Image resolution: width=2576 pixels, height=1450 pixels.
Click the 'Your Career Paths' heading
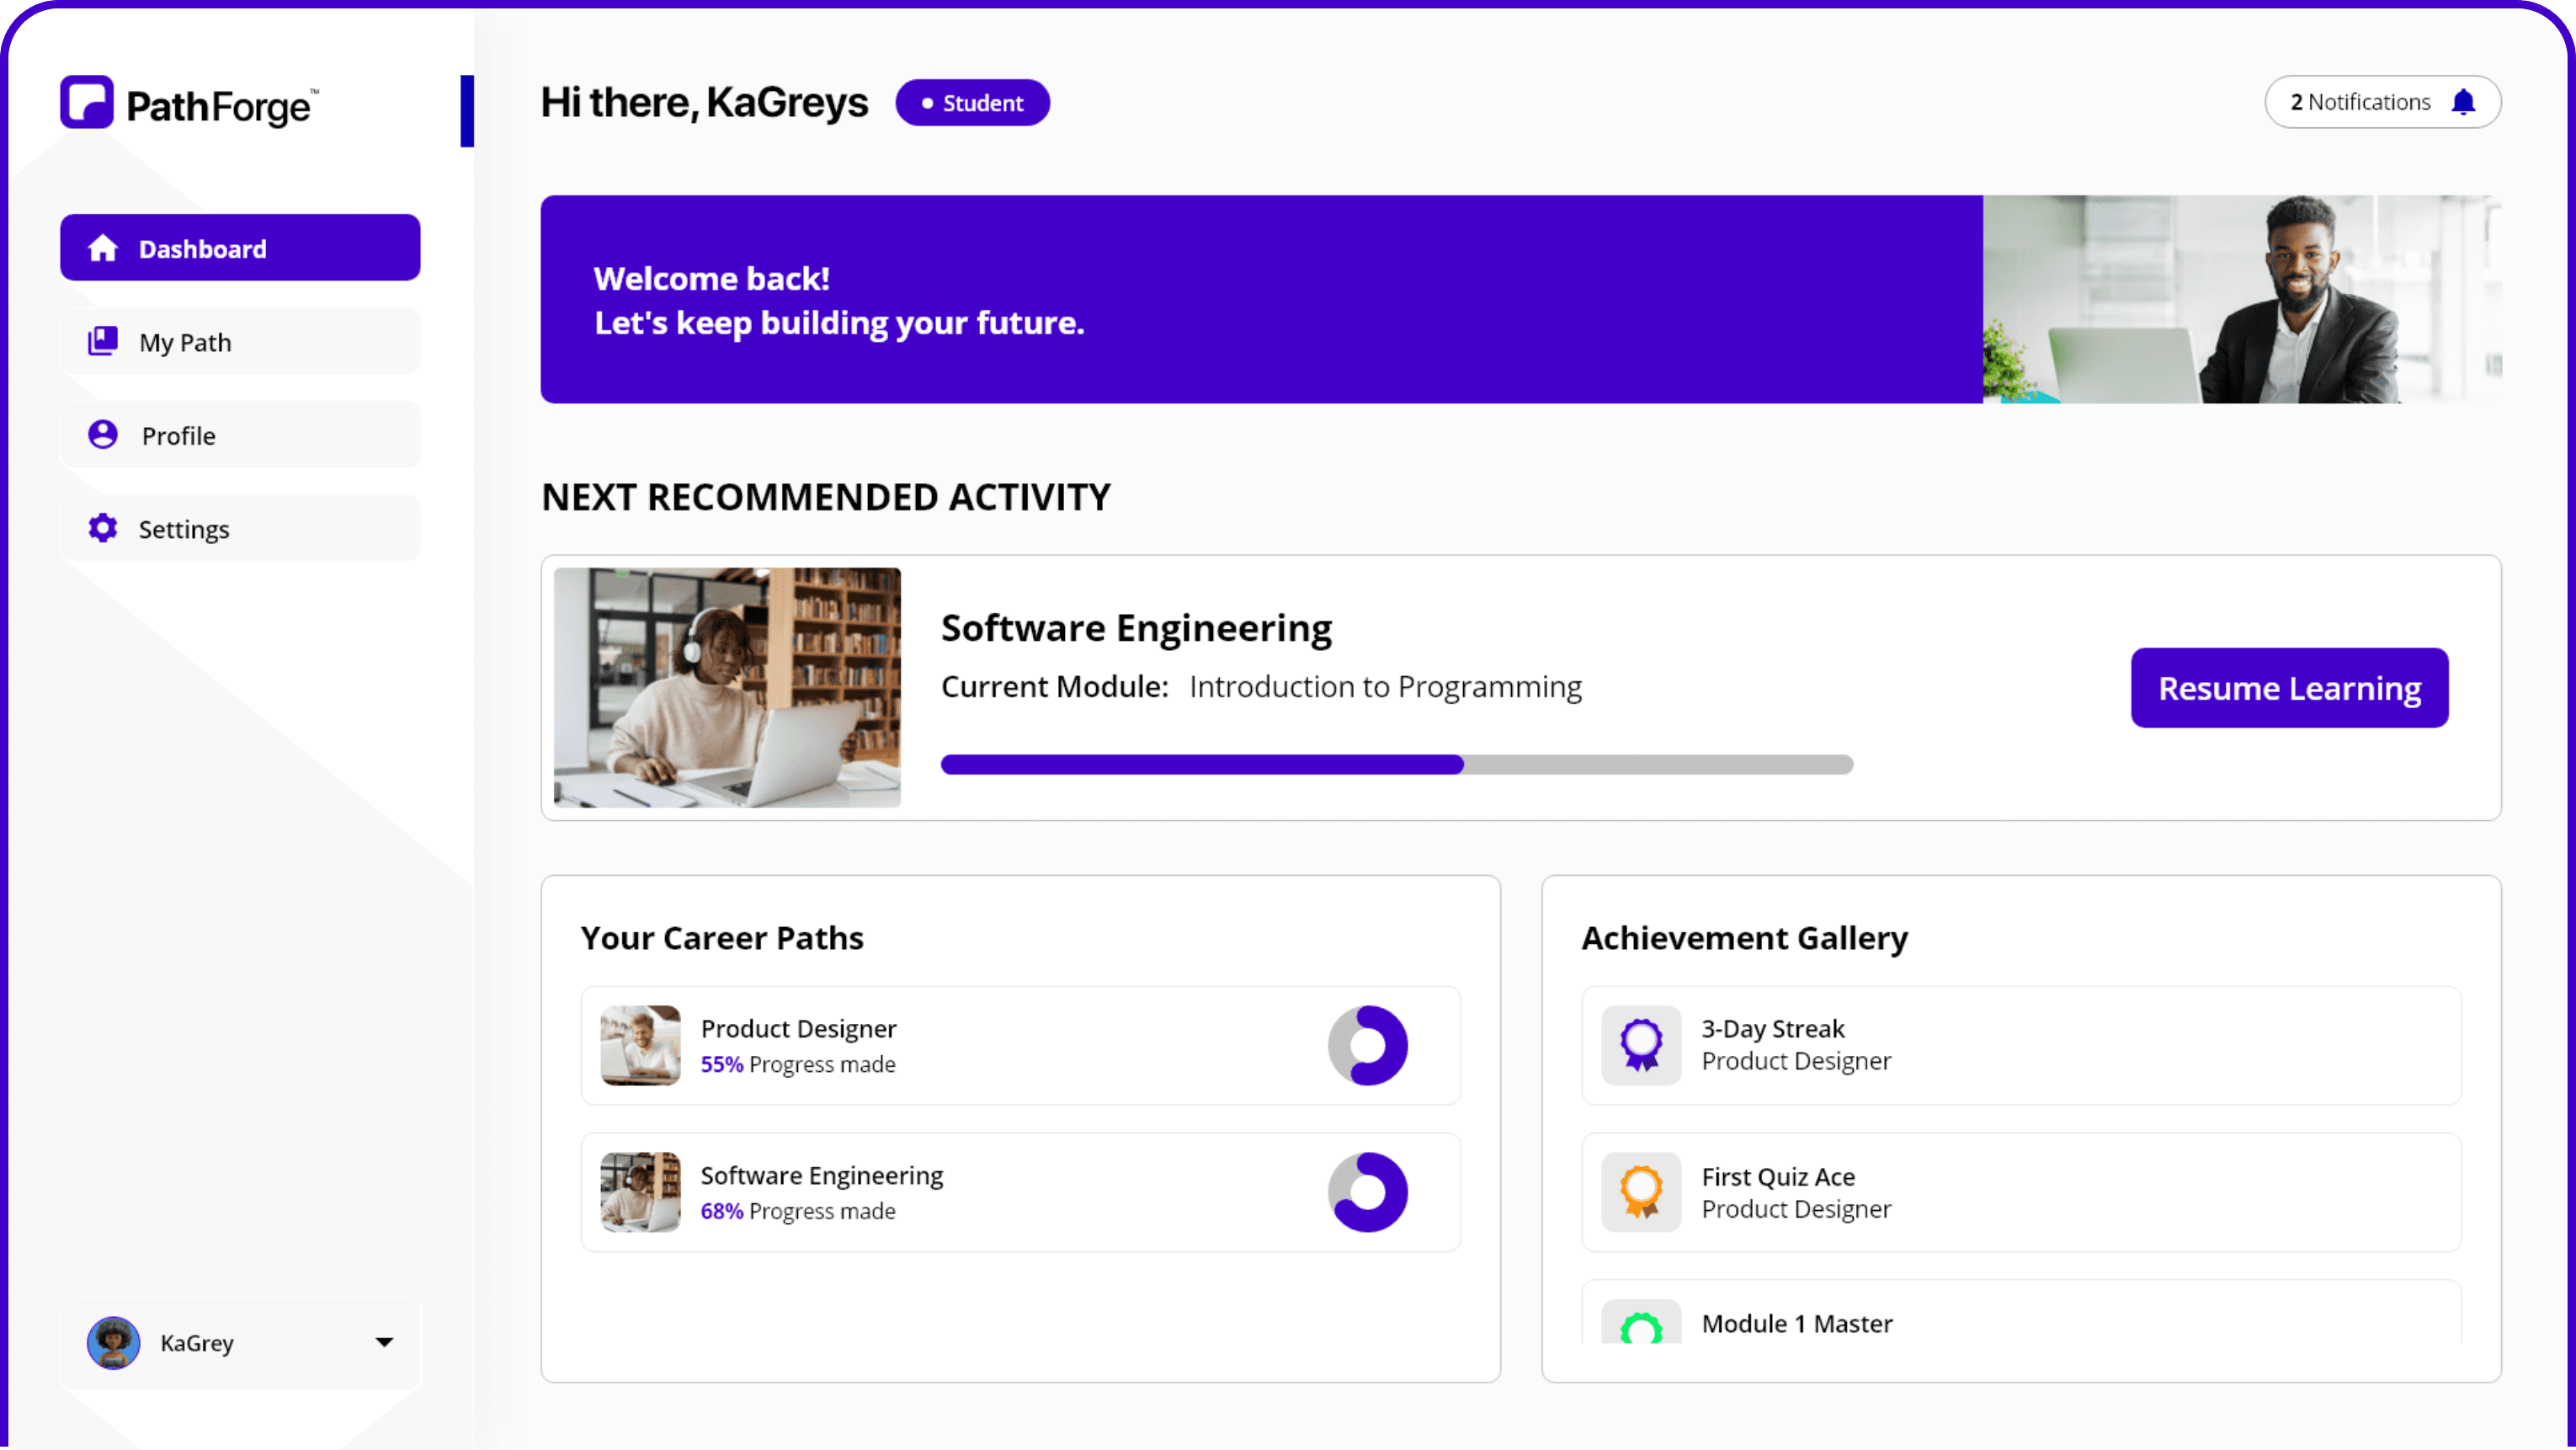(722, 938)
